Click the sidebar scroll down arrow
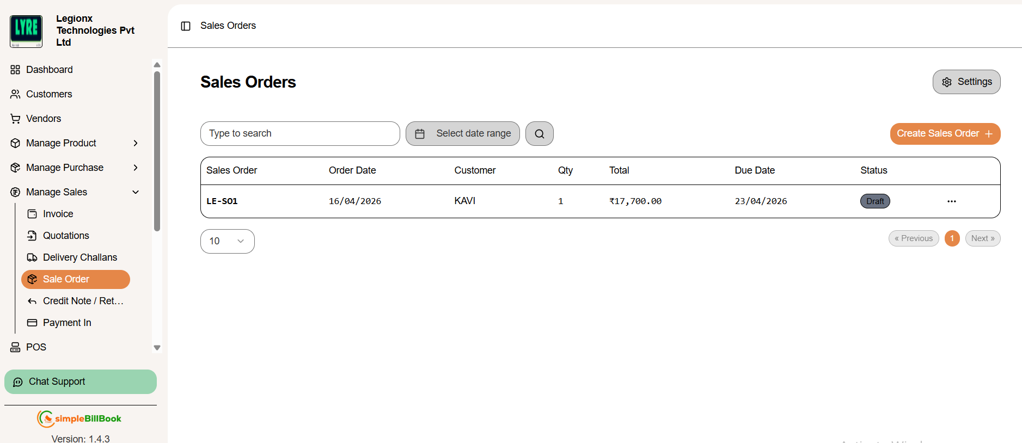Image resolution: width=1022 pixels, height=443 pixels. [x=157, y=348]
